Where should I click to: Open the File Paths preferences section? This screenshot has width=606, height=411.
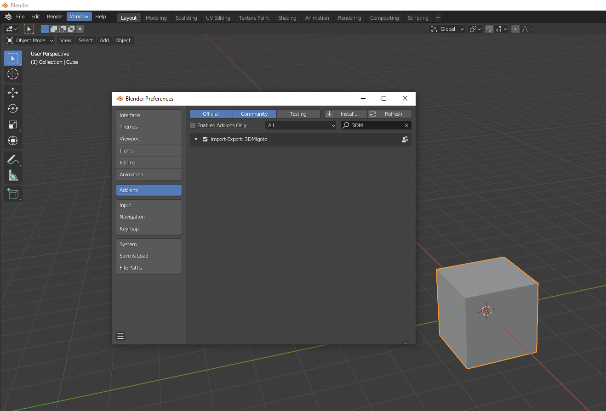(x=149, y=268)
